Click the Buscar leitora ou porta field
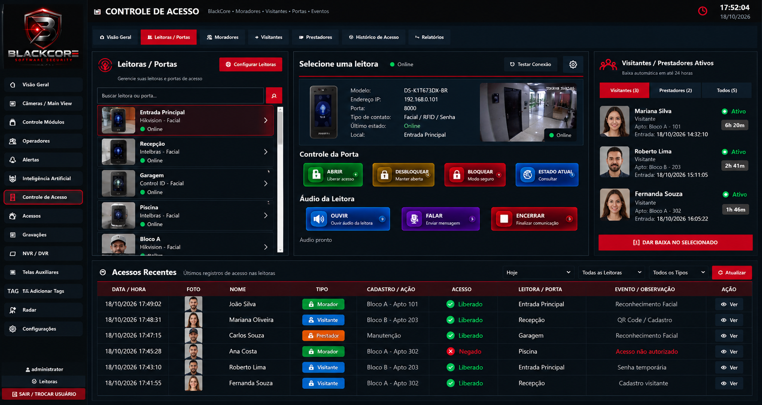762x405 pixels. point(180,96)
